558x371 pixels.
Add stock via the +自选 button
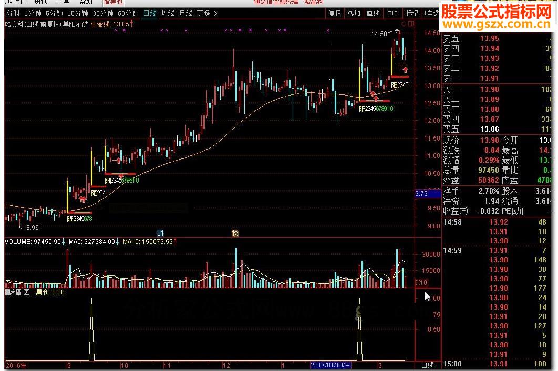pos(431,14)
